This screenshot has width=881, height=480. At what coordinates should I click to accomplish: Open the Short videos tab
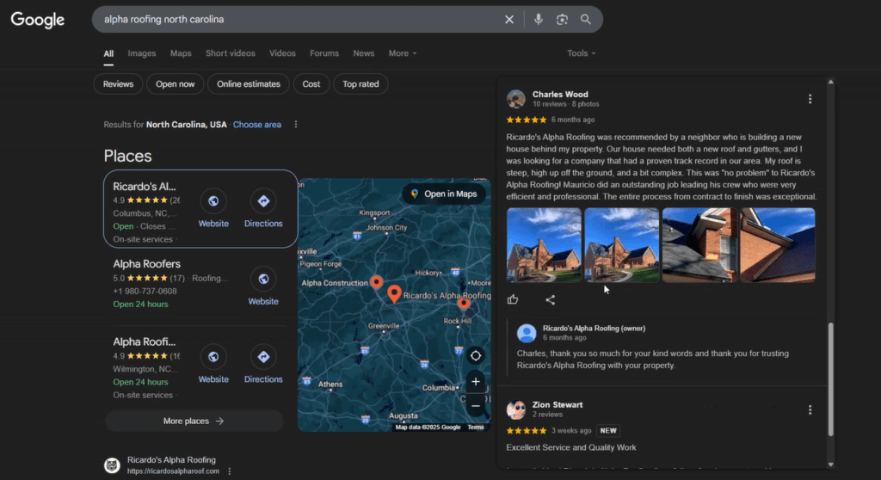(231, 53)
